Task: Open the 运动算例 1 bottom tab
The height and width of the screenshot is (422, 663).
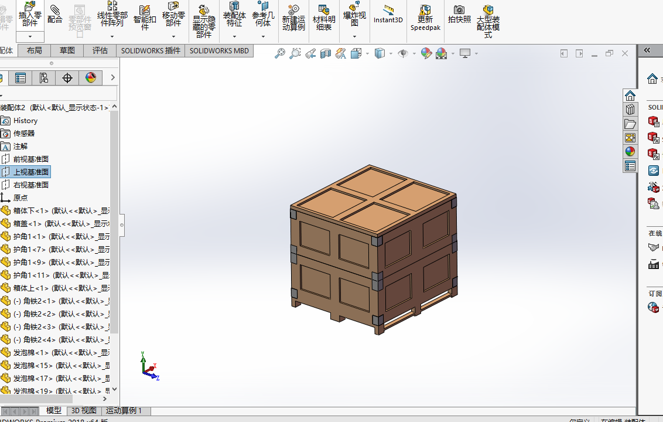Action: (124, 411)
